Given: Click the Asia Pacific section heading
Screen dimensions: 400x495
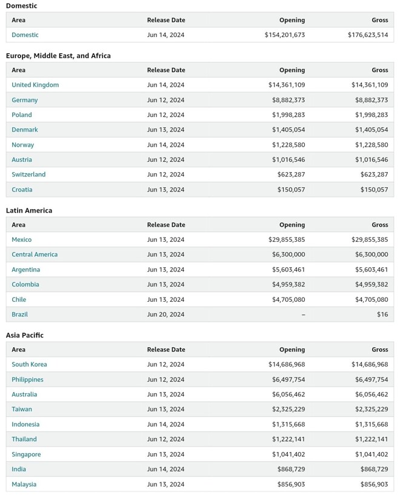Looking at the screenshot, I should tap(25, 335).
